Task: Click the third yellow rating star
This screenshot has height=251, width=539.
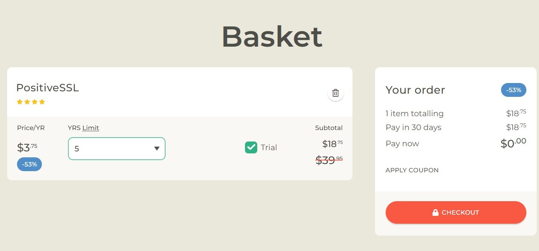Action: pos(35,102)
